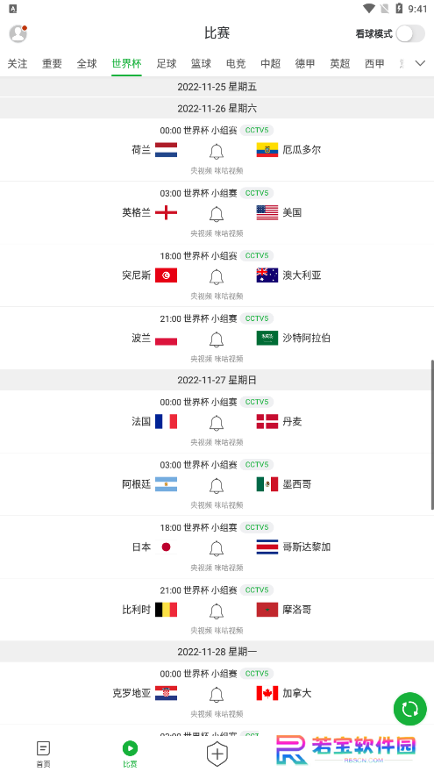
Task: Open 咪咕视频 link under 波兰 match
Action: click(x=229, y=359)
